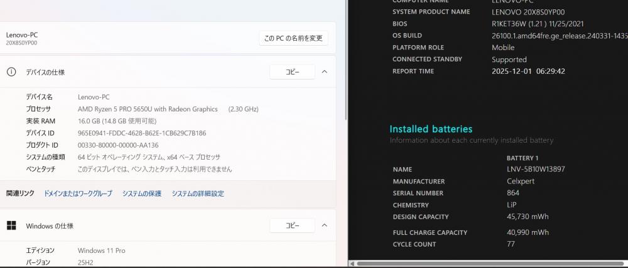Click the info icon beside デバイスの仕様
The width and height of the screenshot is (628, 268).
[x=11, y=72]
